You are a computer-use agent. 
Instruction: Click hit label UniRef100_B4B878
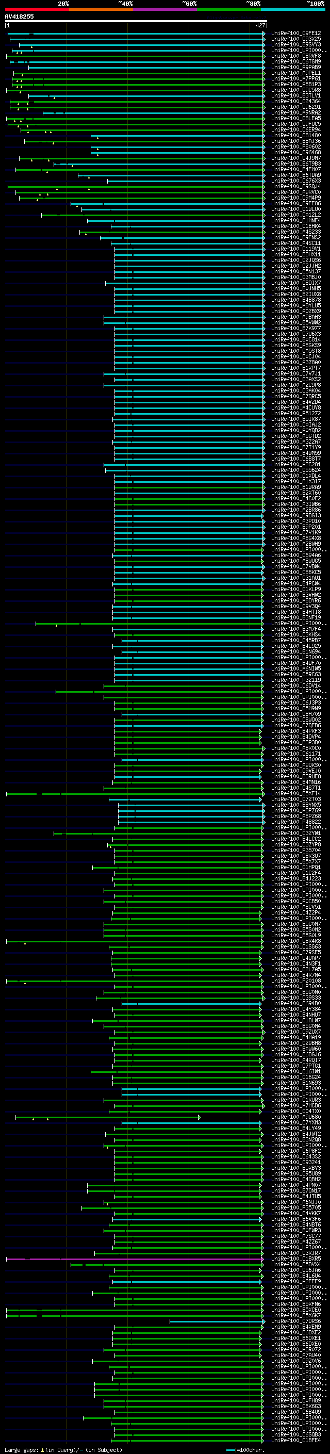(x=296, y=300)
